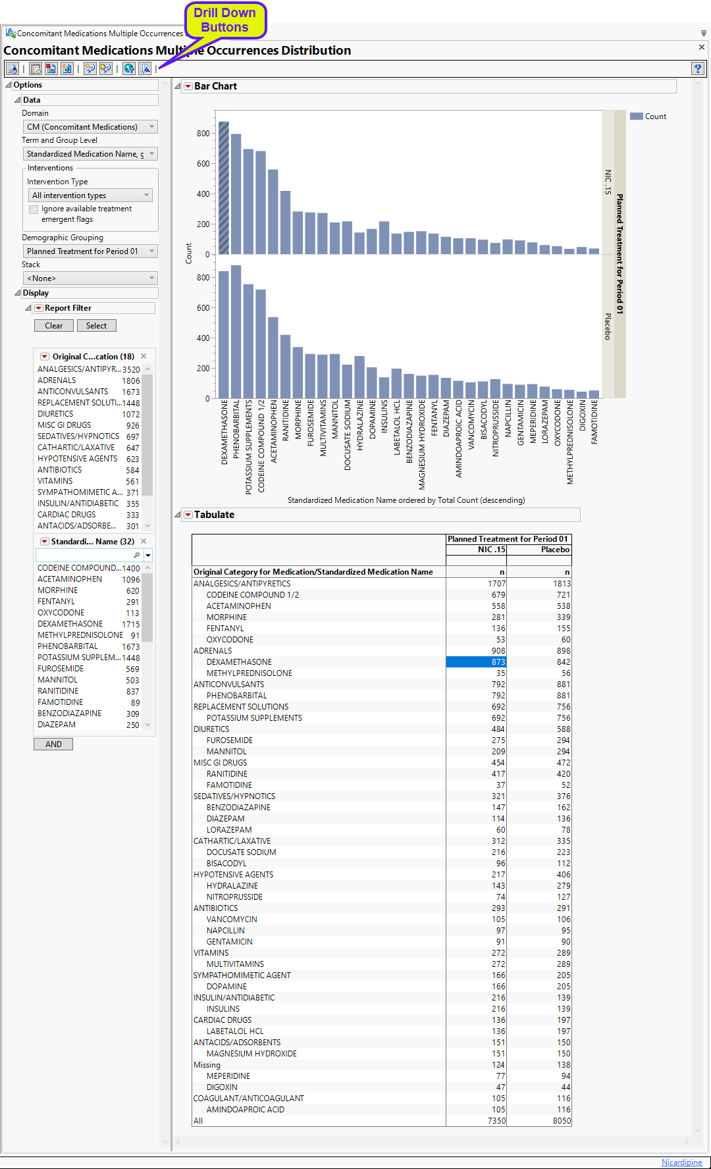
Task: Open the tab list arrow at top right
Action: (704, 33)
